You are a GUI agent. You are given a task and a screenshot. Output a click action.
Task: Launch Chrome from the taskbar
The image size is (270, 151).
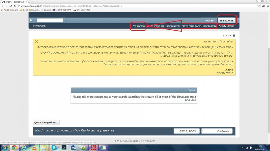[x=14, y=148]
